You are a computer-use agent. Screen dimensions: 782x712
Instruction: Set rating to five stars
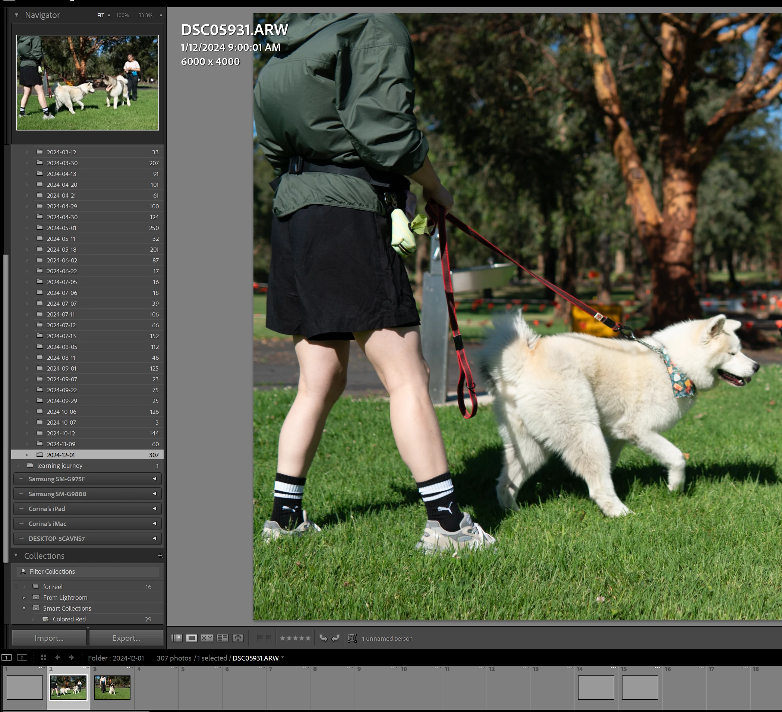tap(308, 638)
